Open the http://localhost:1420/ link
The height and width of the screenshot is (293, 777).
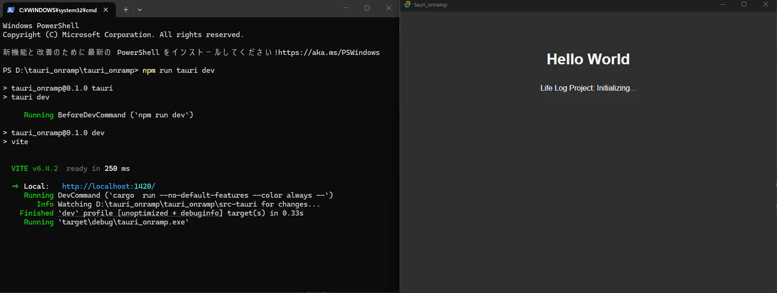tap(109, 186)
